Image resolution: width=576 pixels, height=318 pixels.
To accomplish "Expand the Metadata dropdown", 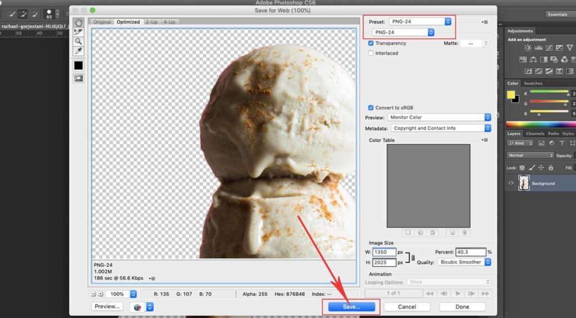I will pyautogui.click(x=439, y=128).
